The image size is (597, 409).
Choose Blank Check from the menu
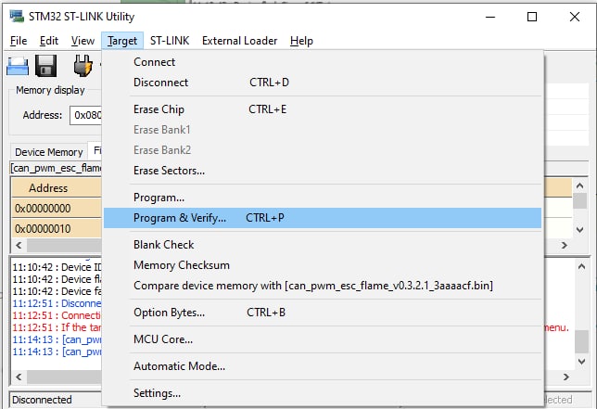pos(323,245)
